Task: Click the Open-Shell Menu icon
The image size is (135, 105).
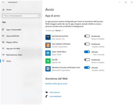Action: (48, 53)
